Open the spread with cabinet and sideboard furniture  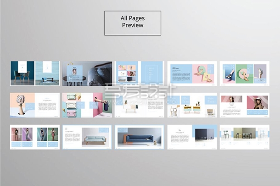[x=192, y=106]
